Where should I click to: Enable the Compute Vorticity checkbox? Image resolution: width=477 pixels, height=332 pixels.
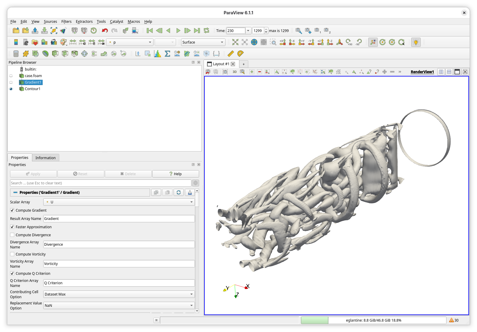(x=12, y=254)
